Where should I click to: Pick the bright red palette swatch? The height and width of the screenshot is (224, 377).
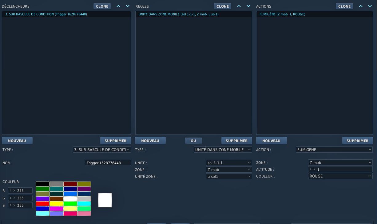(43, 204)
